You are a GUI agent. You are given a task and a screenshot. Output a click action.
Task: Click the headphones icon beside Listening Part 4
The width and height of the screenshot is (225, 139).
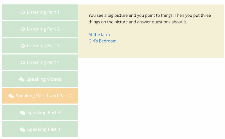tap(23, 63)
